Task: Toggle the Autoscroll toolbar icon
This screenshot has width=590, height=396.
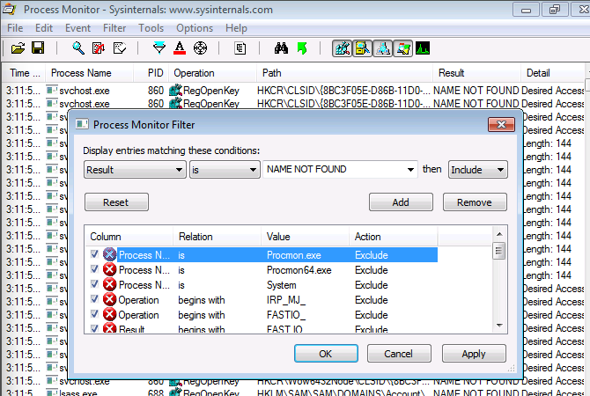Action: coord(99,48)
